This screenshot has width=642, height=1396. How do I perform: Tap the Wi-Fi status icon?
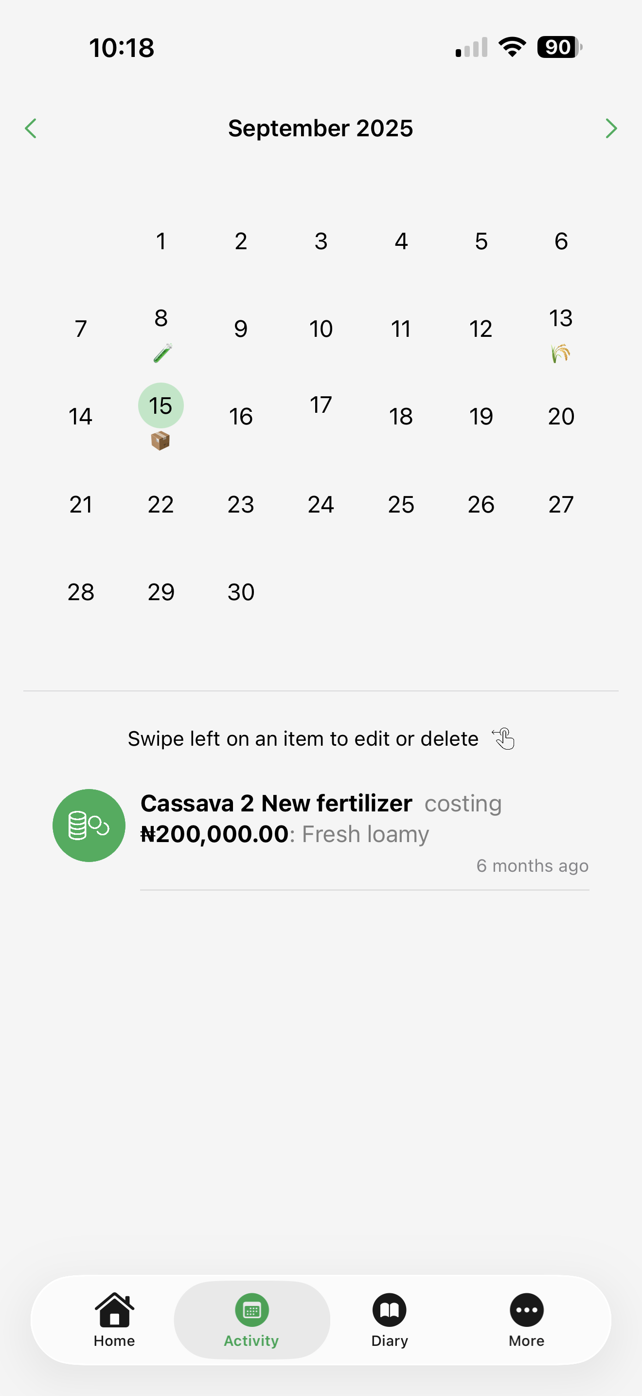point(512,47)
